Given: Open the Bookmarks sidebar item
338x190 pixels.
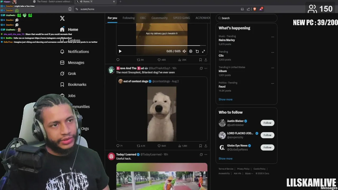Looking at the screenshot, I should coord(73,84).
